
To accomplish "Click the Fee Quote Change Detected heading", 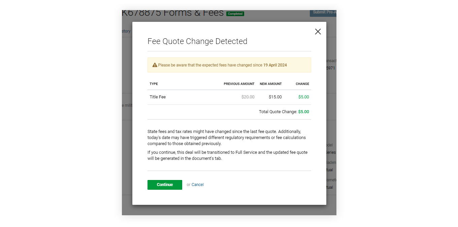I will pos(197,41).
